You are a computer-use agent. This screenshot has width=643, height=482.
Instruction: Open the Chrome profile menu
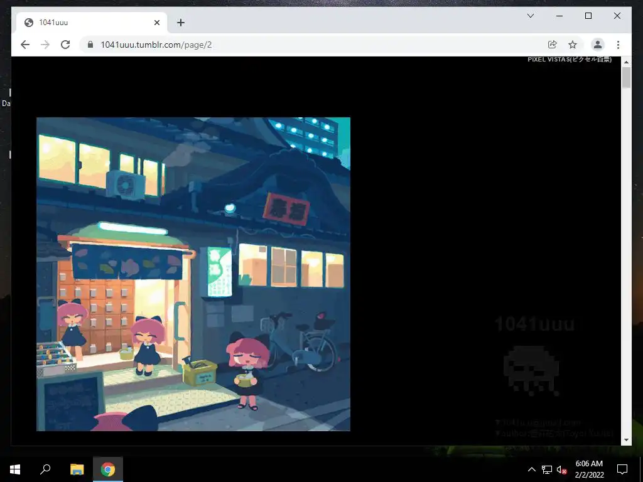click(x=598, y=45)
